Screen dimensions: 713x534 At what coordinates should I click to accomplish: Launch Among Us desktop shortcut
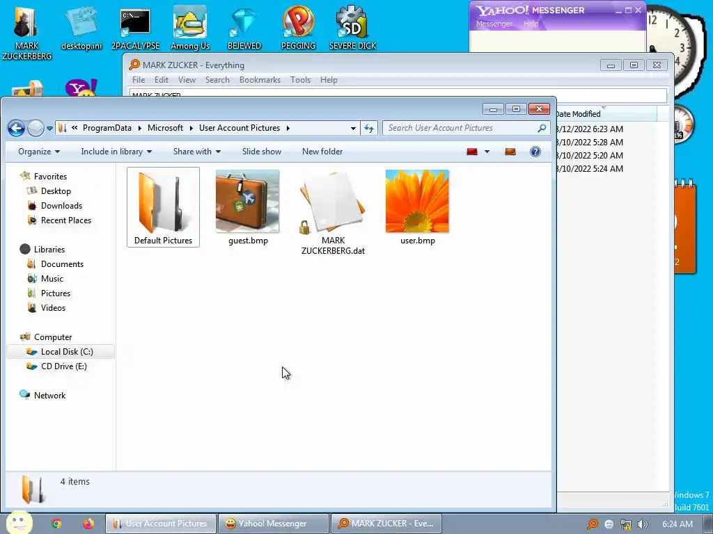coord(189,28)
